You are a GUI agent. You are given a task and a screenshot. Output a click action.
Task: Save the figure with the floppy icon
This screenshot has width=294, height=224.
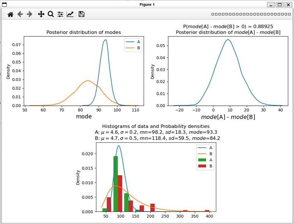(x=81, y=14)
